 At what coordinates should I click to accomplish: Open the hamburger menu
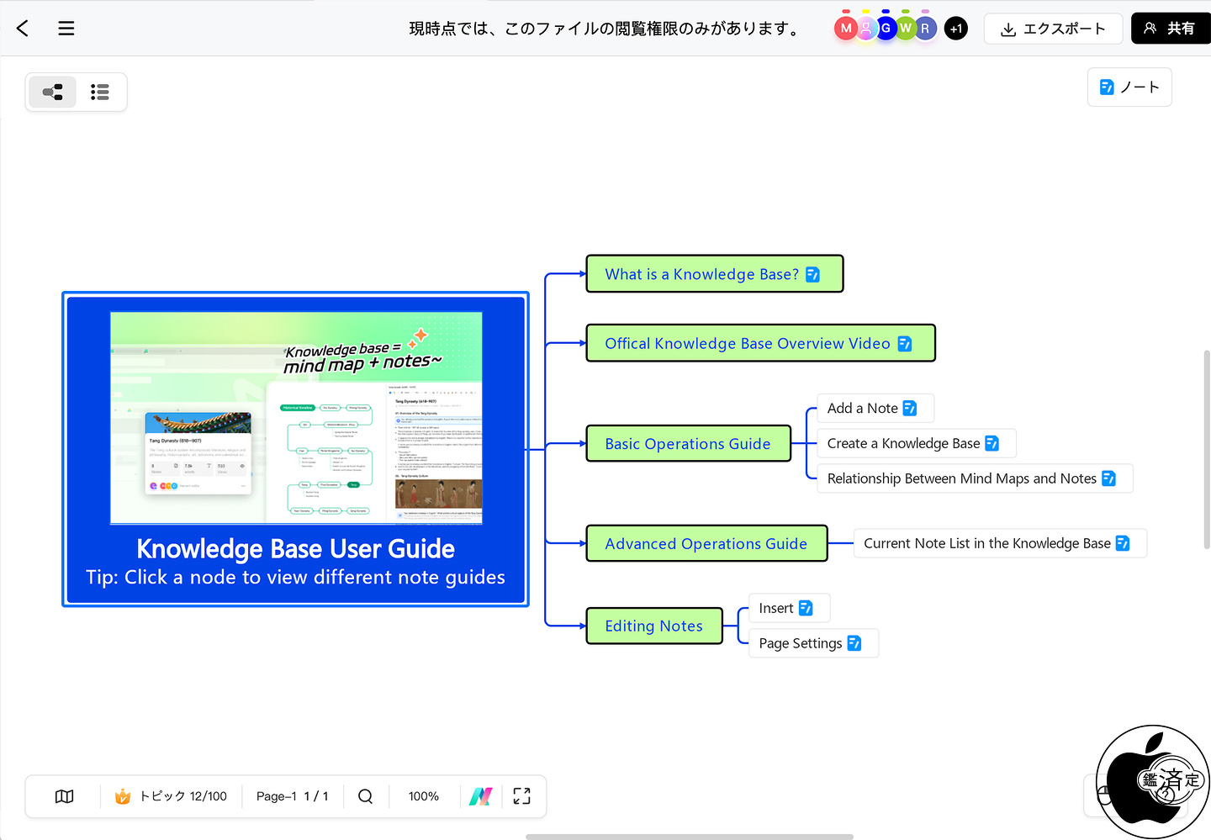coord(66,29)
